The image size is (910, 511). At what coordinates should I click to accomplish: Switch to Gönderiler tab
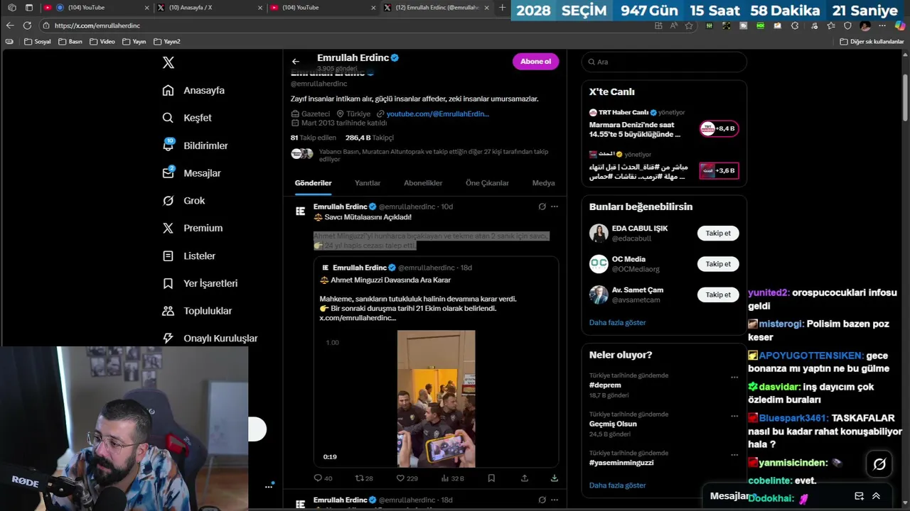314,183
